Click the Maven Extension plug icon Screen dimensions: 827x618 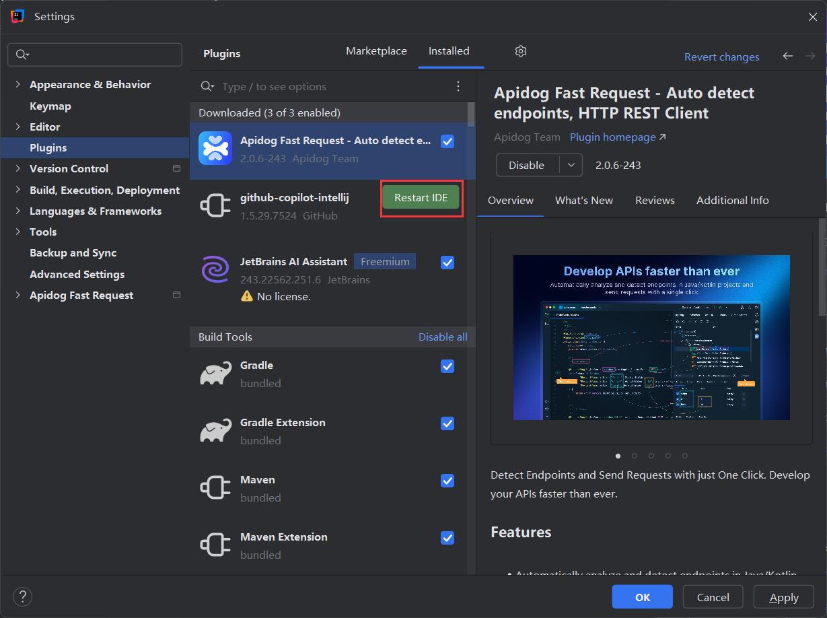(x=215, y=545)
